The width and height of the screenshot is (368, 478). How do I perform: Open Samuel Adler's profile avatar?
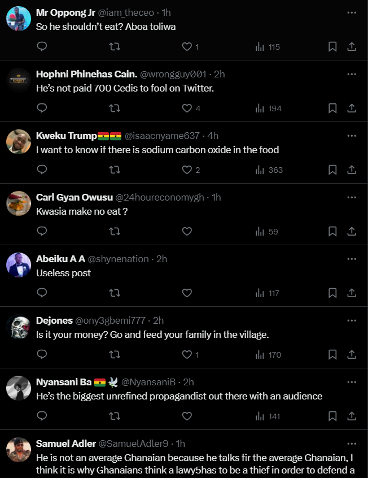click(x=19, y=450)
